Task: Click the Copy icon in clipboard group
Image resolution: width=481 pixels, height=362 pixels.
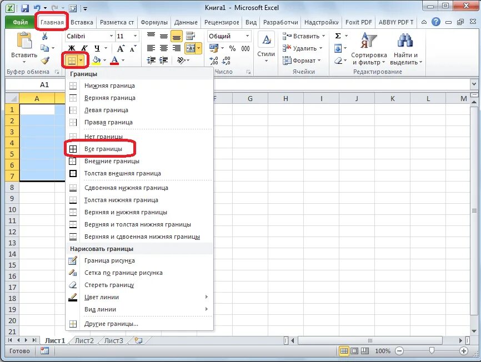Action: 45,48
